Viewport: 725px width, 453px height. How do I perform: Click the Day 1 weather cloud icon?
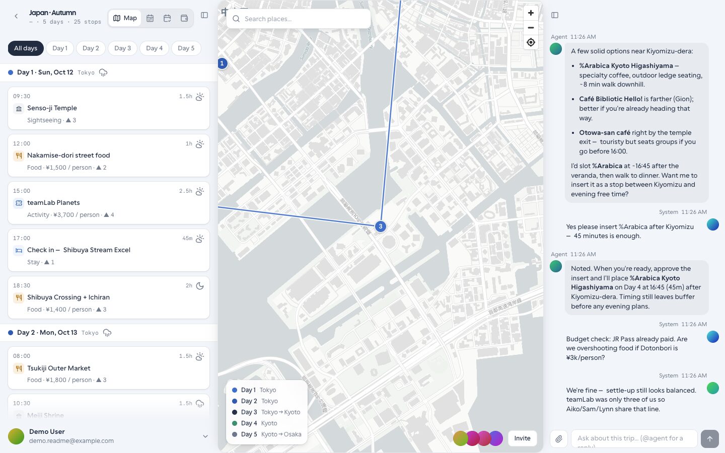103,72
